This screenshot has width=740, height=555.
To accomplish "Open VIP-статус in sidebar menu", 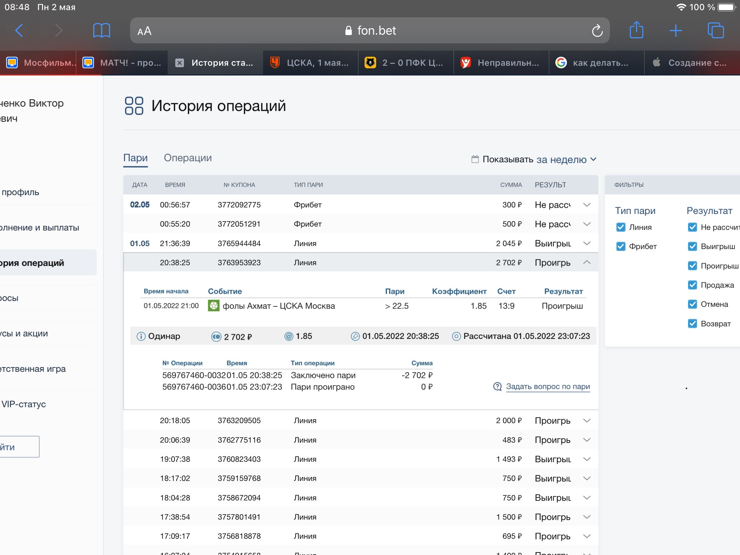I will [24, 404].
